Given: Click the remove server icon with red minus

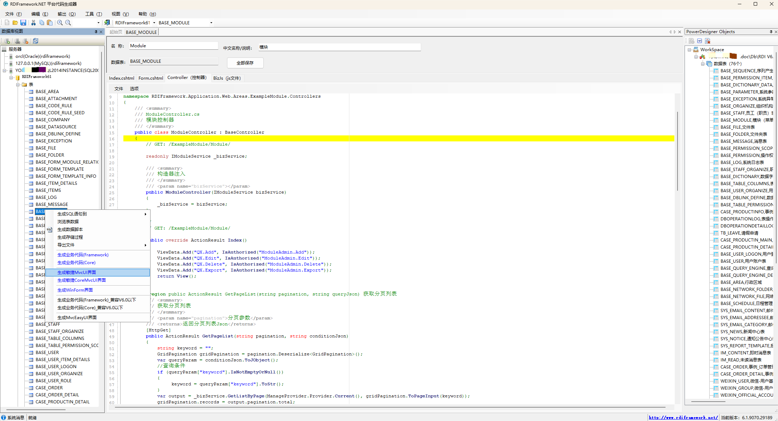Looking at the screenshot, I should tap(25, 41).
